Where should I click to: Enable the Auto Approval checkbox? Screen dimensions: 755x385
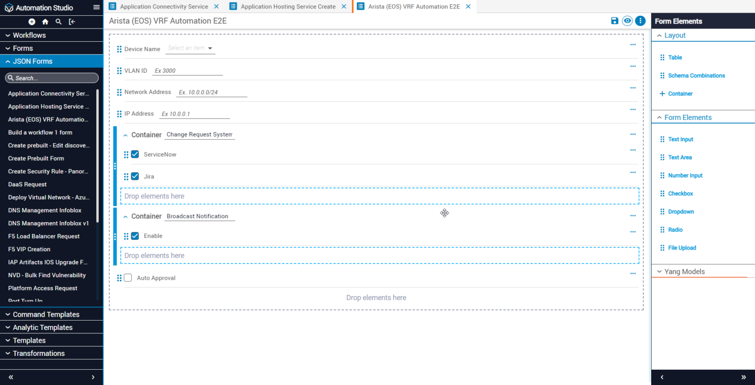click(x=128, y=277)
